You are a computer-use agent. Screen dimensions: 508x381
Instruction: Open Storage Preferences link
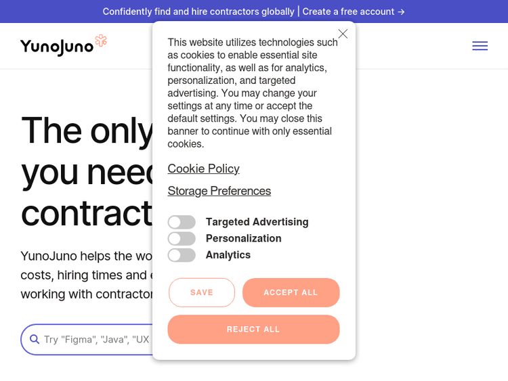click(219, 191)
